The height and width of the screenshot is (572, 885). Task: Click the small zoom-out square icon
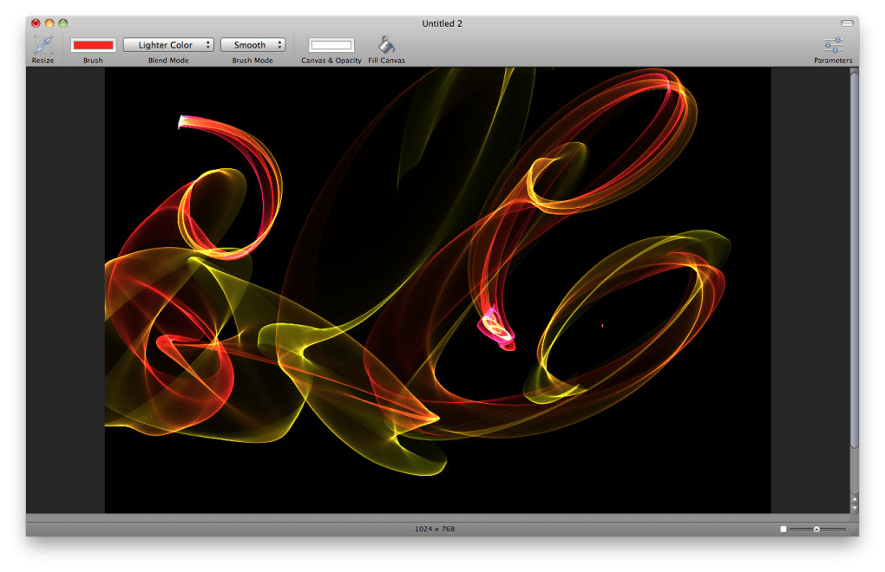[x=783, y=530]
